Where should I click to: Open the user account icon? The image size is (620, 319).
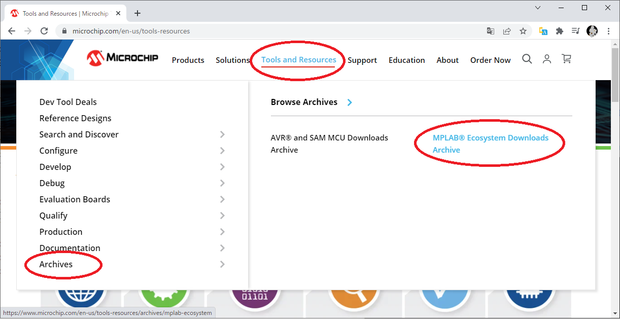pyautogui.click(x=546, y=59)
